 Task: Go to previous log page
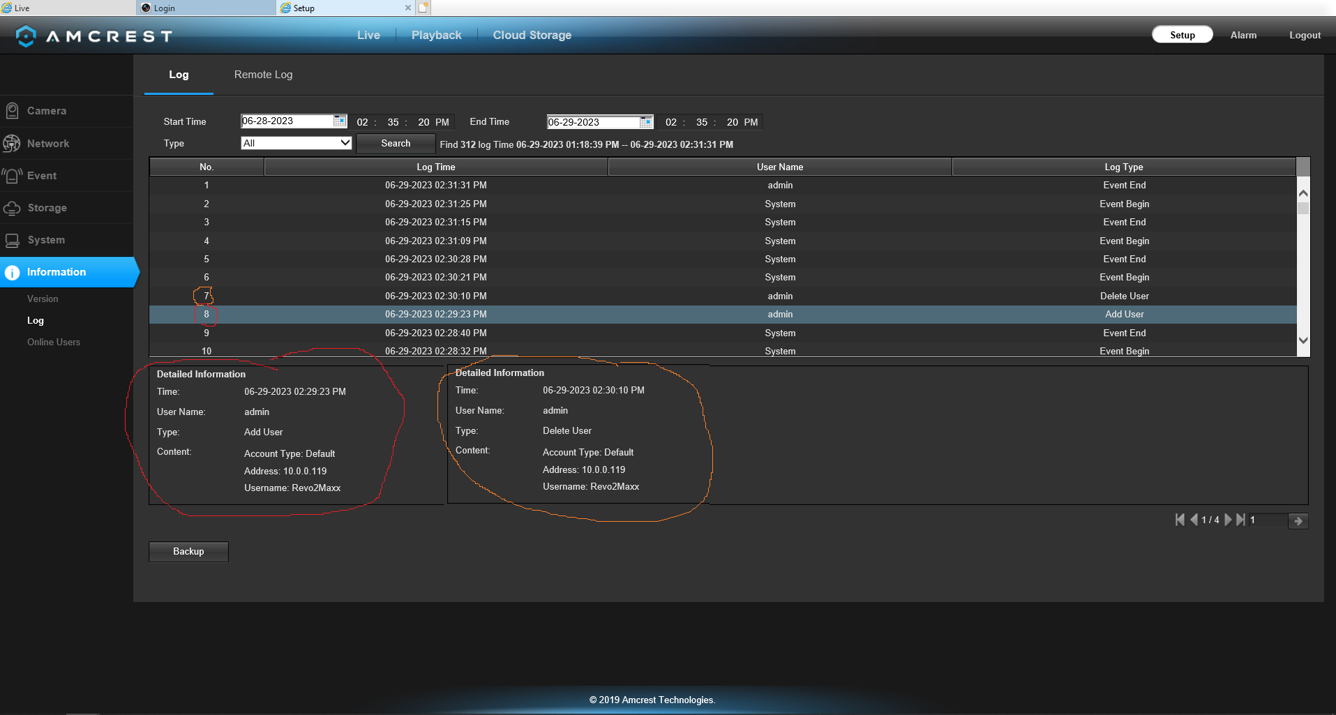click(1194, 520)
